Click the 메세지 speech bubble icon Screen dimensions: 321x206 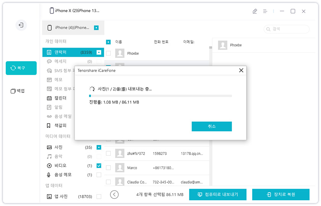[x=49, y=61]
